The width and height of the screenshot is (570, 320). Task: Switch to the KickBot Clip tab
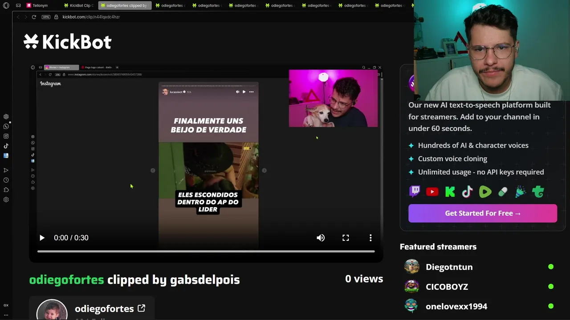click(78, 5)
